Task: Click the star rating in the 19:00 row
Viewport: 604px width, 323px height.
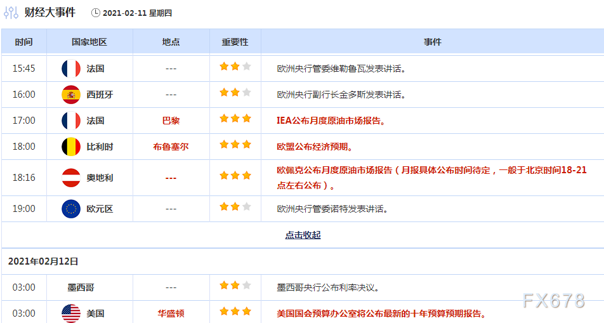Action: tap(235, 207)
